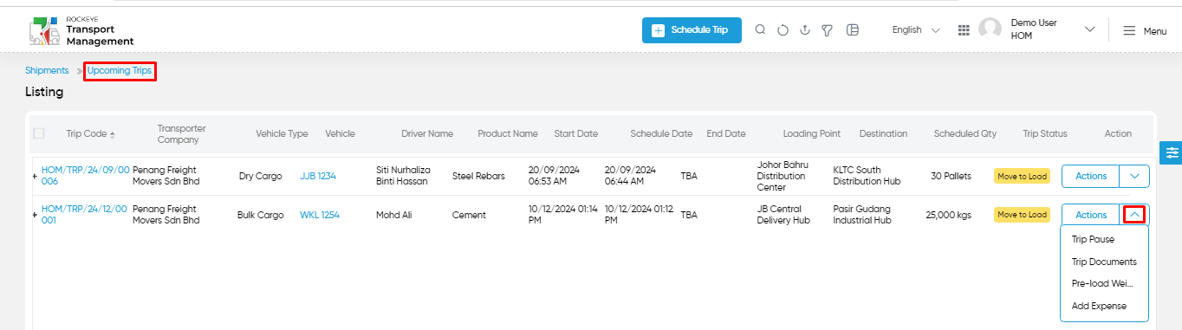Click the column layout icon
1182x330 pixels.
853,30
